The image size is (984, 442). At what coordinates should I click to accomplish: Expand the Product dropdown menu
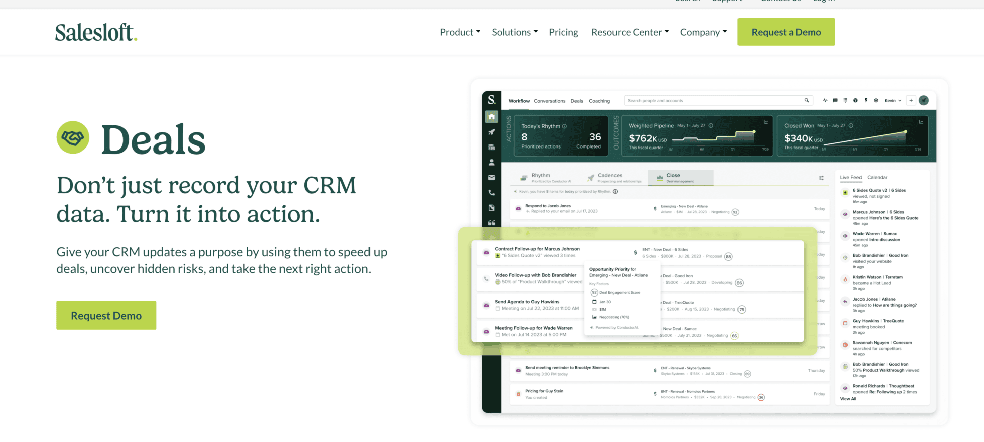tap(460, 32)
